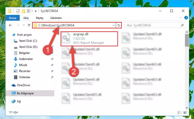Maximize the SysWOW64 window
This screenshot has width=194, height=119.
pos(172,11)
